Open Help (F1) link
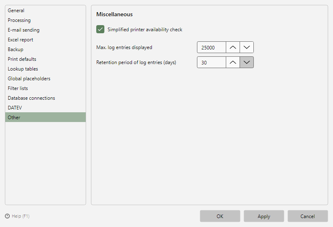The height and width of the screenshot is (227, 333). pos(21,216)
